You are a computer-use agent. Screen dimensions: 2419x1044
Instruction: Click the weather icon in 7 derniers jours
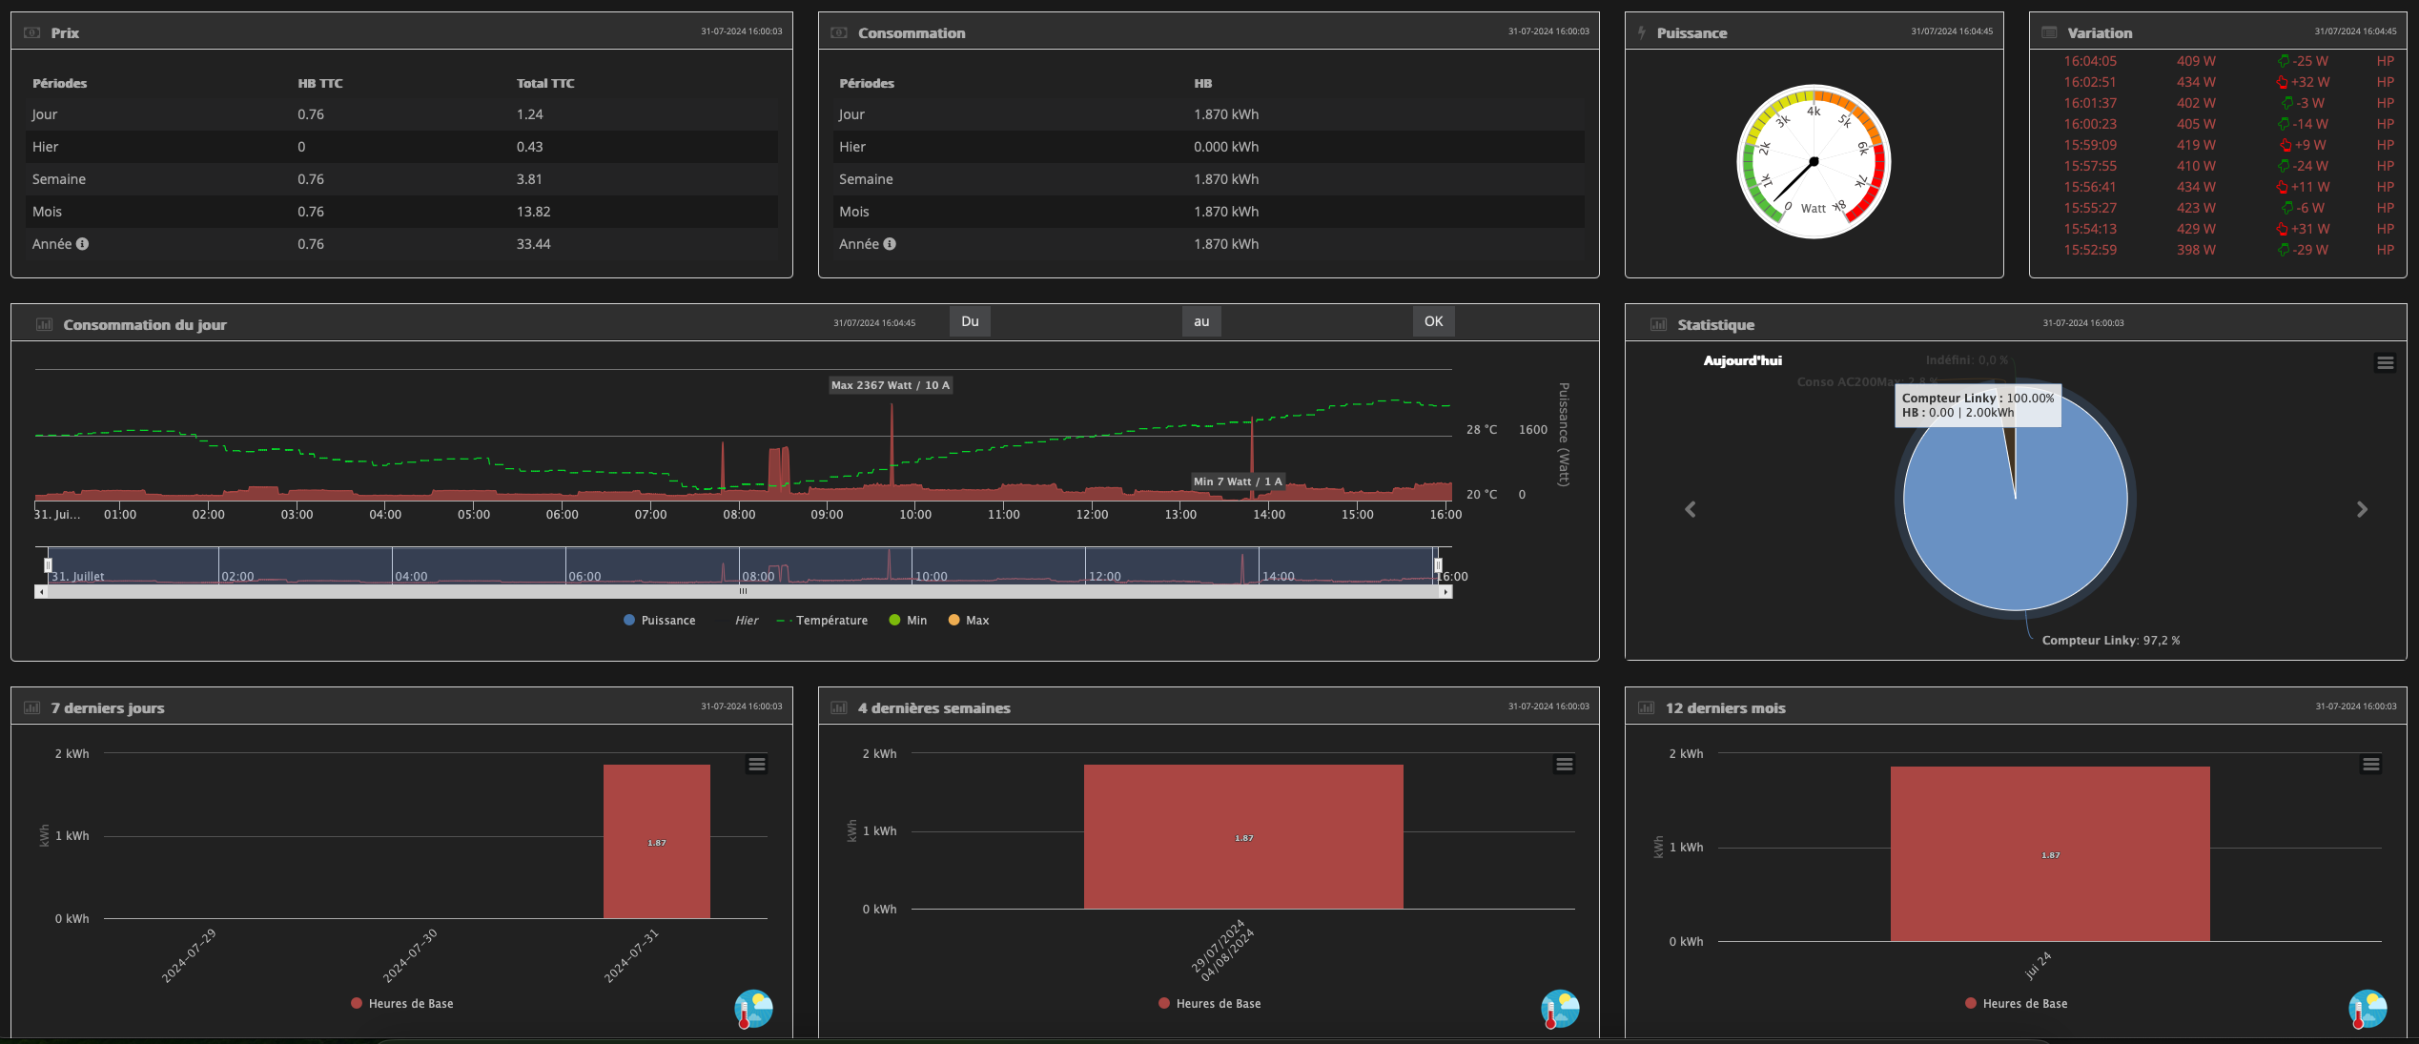(x=753, y=1009)
